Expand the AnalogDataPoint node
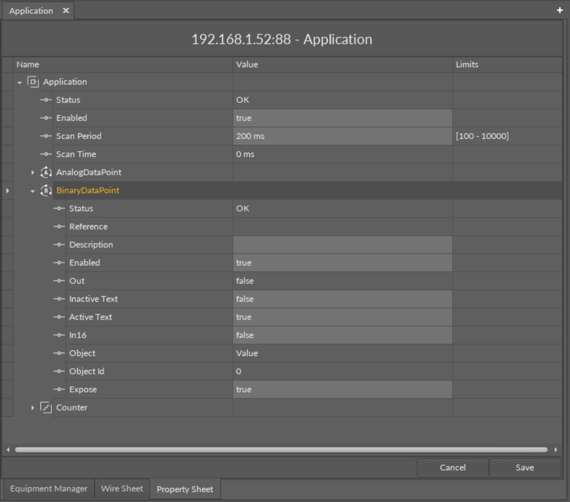570x502 pixels. click(x=33, y=173)
